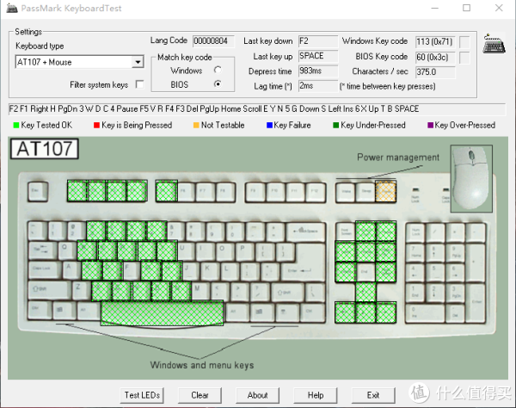Viewport: 516px width, 408px height.
Task: Click the Lang Code field showing 00000804
Action: pyautogui.click(x=213, y=41)
